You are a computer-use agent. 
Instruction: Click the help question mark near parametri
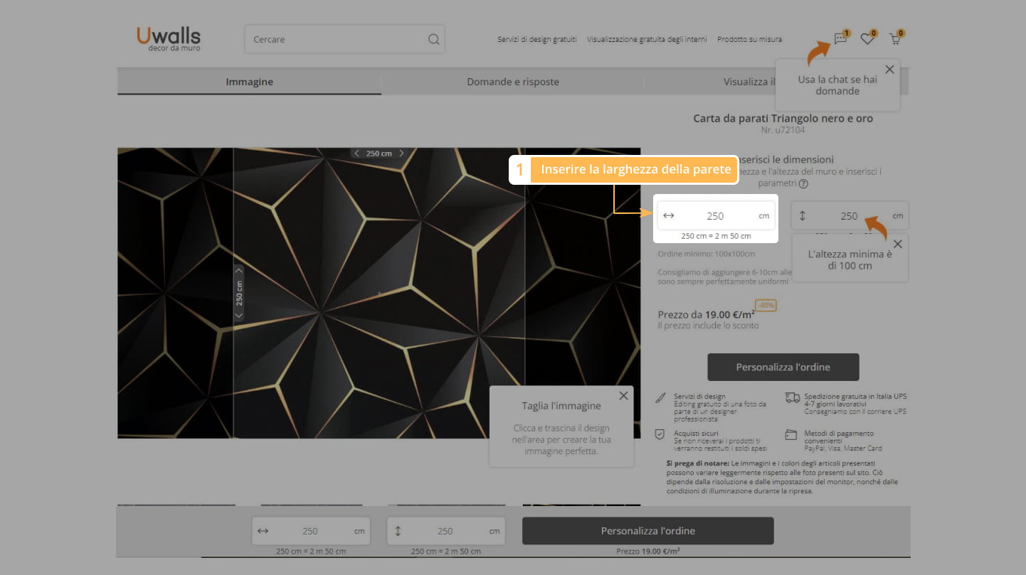[x=803, y=183]
